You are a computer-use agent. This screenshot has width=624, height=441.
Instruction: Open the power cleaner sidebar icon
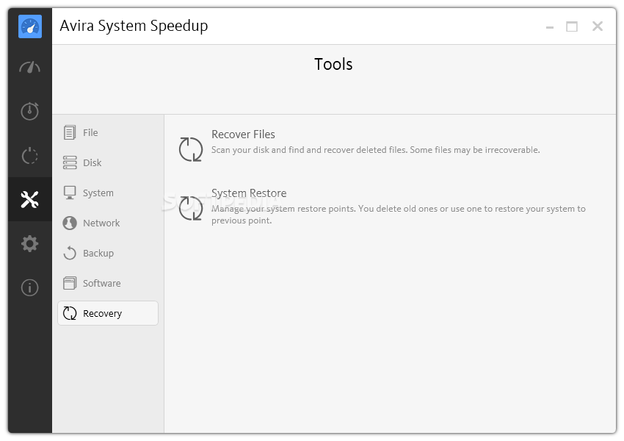coord(30,155)
